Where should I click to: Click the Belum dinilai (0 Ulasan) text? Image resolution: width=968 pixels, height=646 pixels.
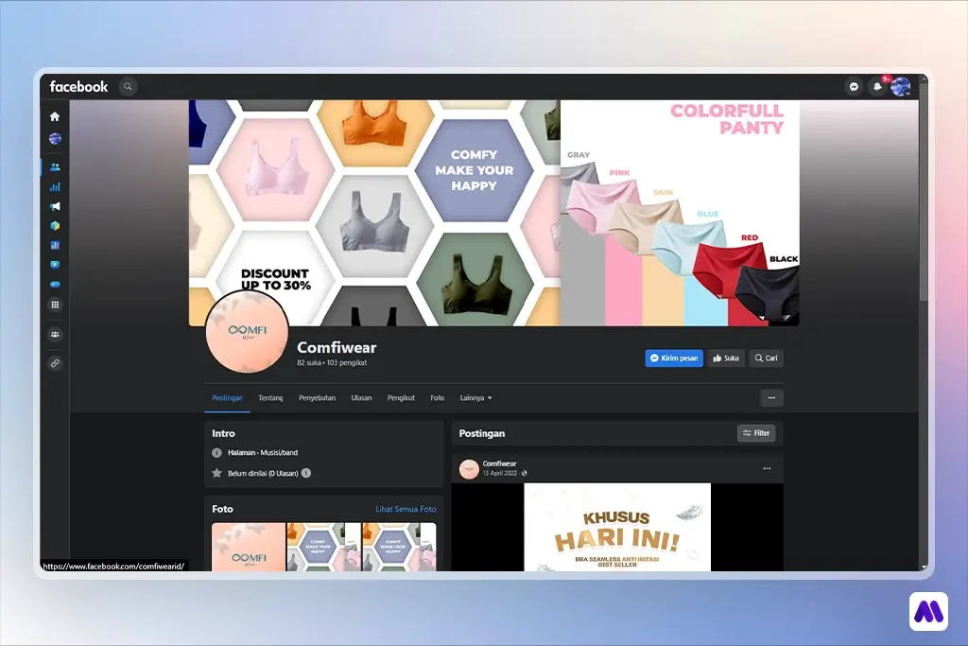tap(263, 473)
